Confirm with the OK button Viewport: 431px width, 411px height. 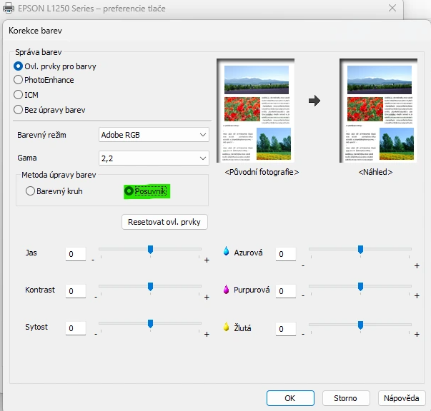(x=289, y=397)
